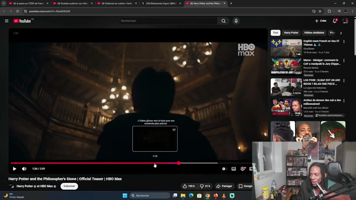Open LA Ligue des Nakamas channel name
Image resolution: width=356 pixels, height=200 pixels.
pos(315,88)
